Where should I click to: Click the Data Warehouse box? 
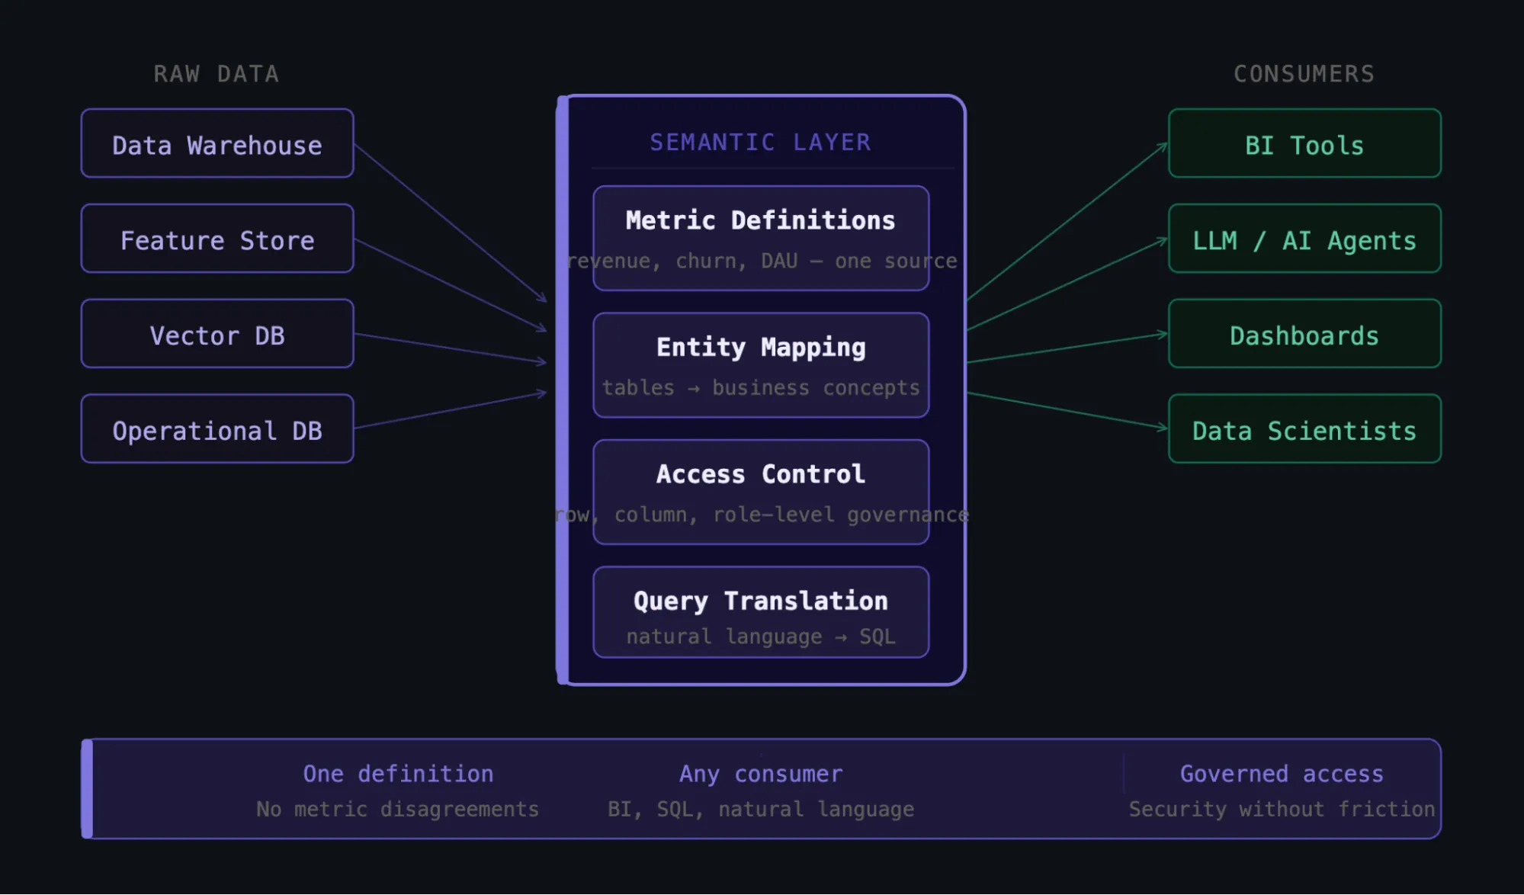point(217,143)
